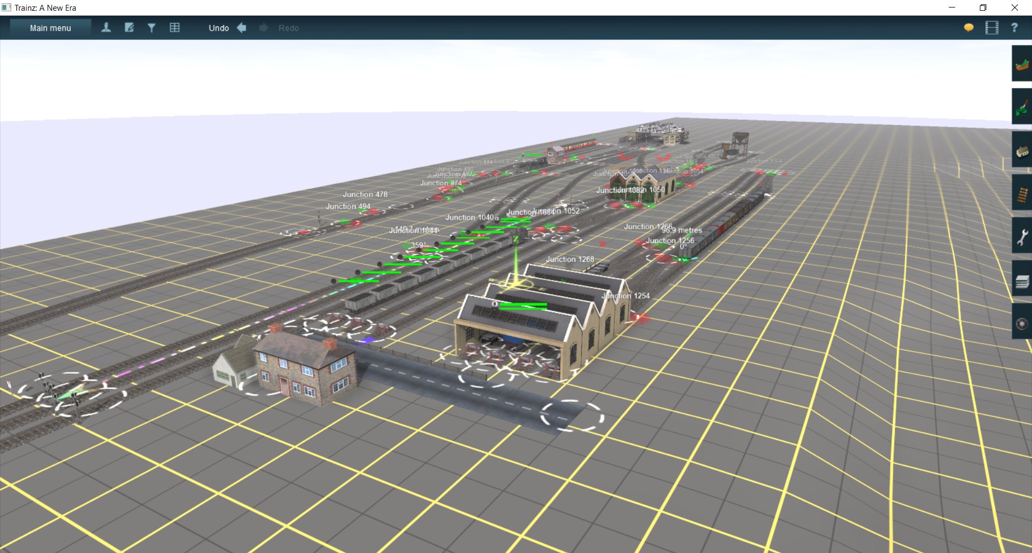Screen dimensions: 1032x553
Task: Minimize the Trainz window
Action: tap(952, 8)
